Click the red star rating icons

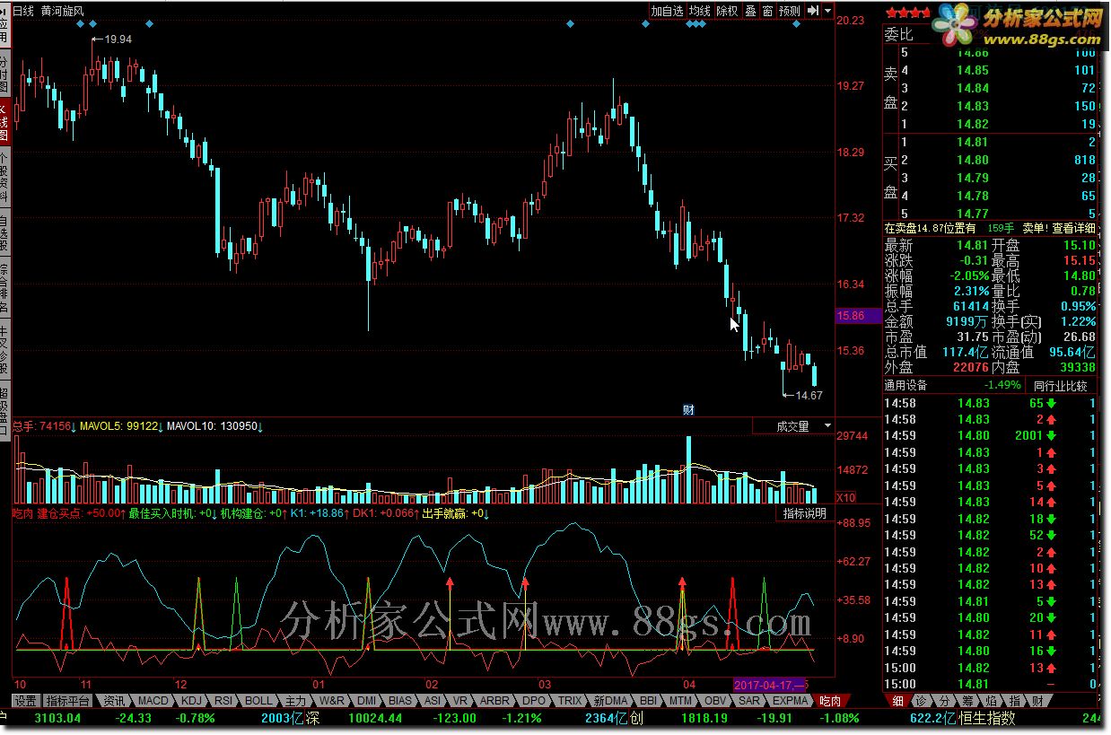[906, 13]
